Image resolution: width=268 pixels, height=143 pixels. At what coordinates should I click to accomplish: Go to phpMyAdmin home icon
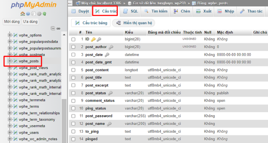pyautogui.click(x=22, y=14)
